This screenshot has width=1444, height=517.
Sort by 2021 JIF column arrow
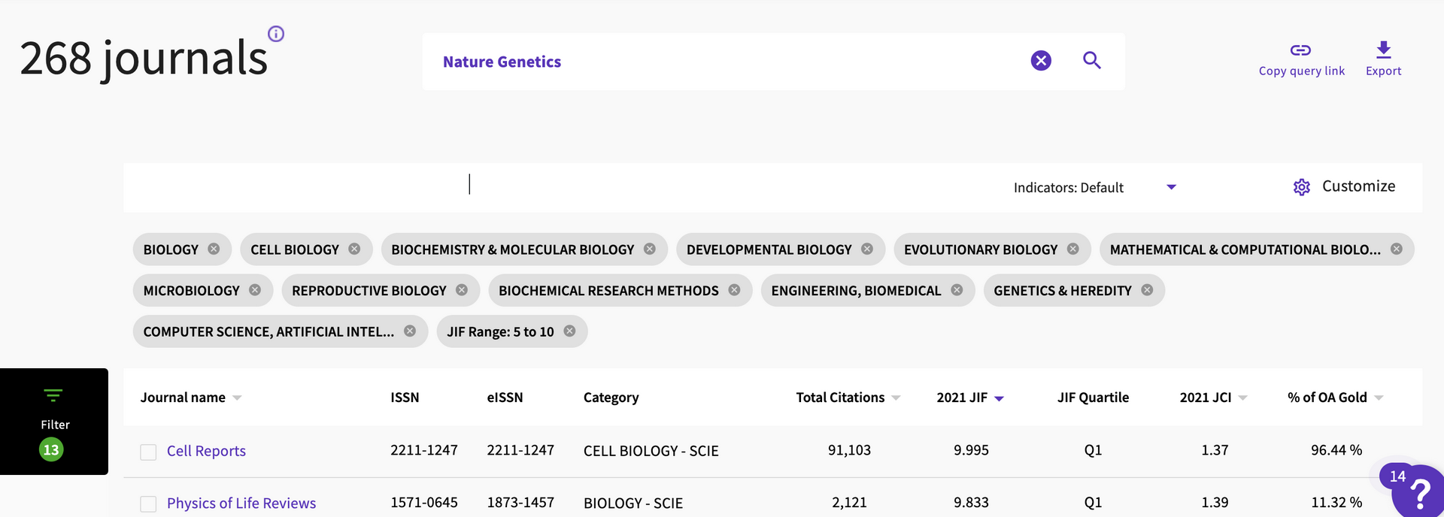(x=999, y=399)
